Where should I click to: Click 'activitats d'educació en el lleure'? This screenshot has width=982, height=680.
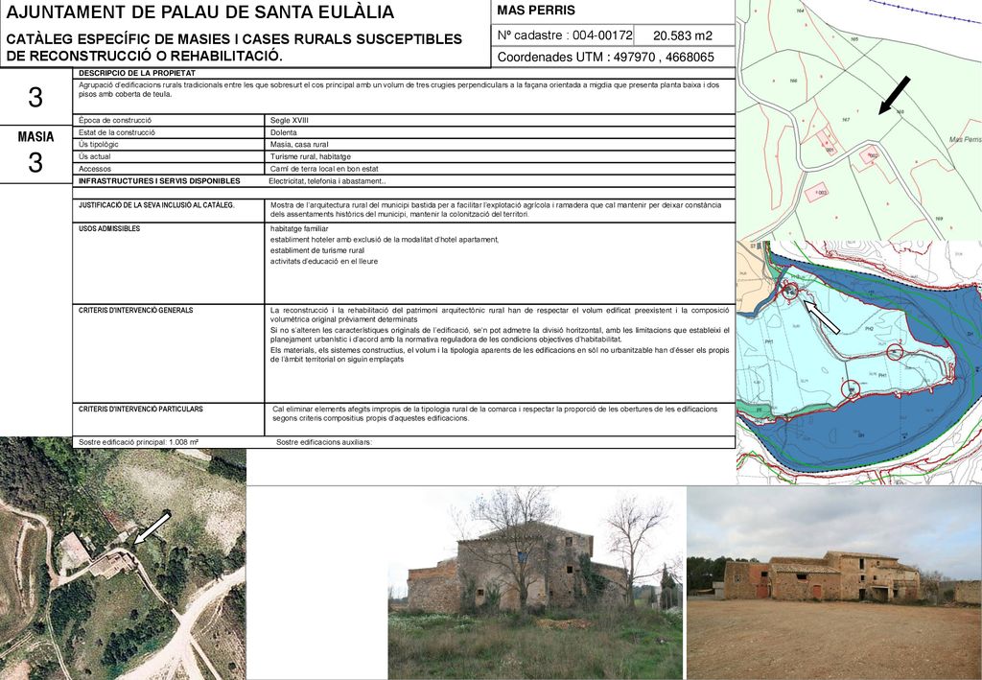point(324,261)
